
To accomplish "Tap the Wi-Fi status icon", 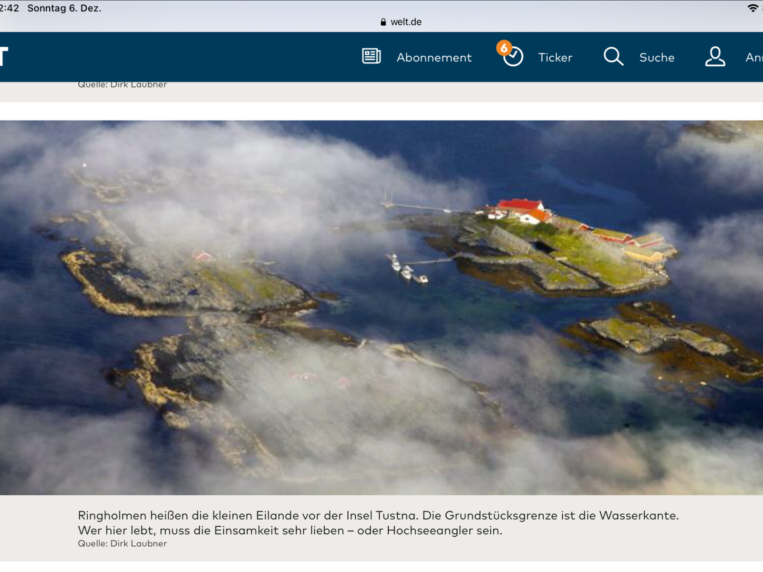I will click(753, 8).
